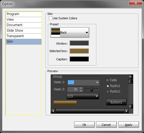Expand the Static 1 combo box
This screenshot has height=133, width=144.
coord(97,82)
